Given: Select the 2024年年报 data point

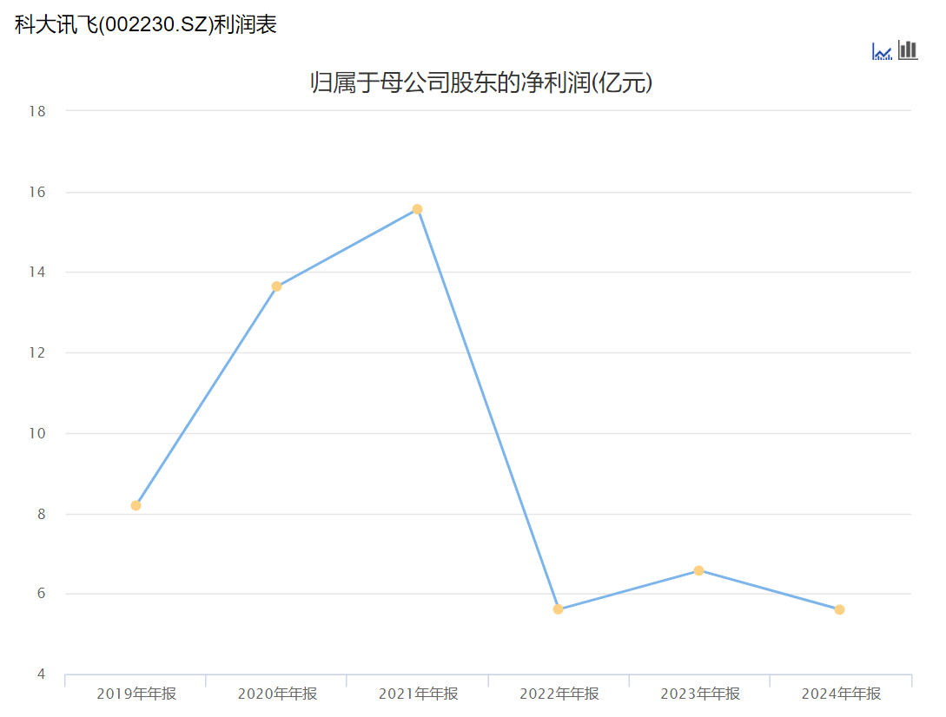Looking at the screenshot, I should (x=839, y=609).
